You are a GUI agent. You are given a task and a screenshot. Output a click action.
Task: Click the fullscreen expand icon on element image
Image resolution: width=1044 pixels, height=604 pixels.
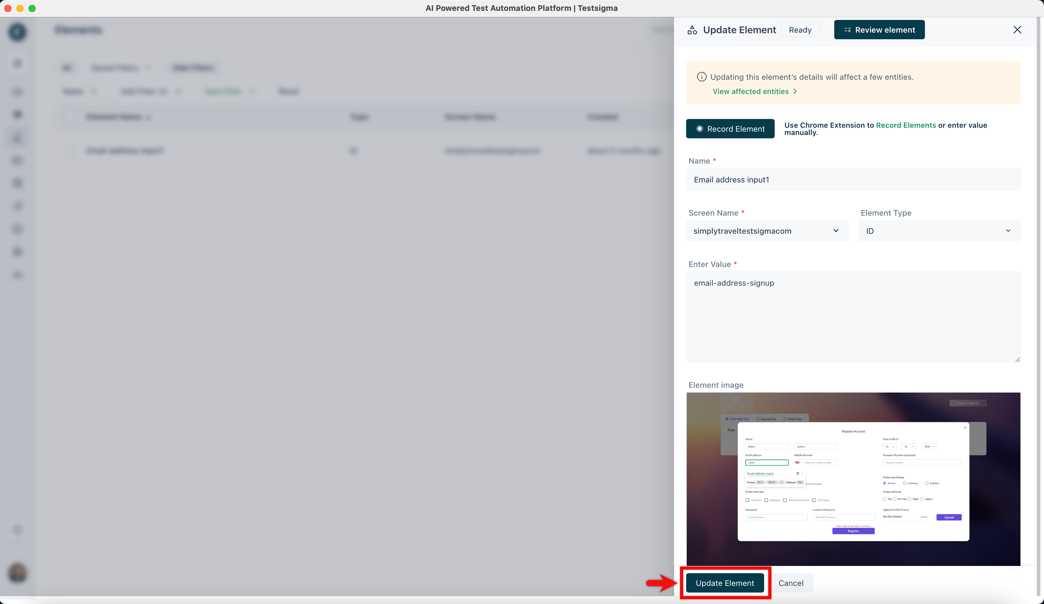point(699,404)
